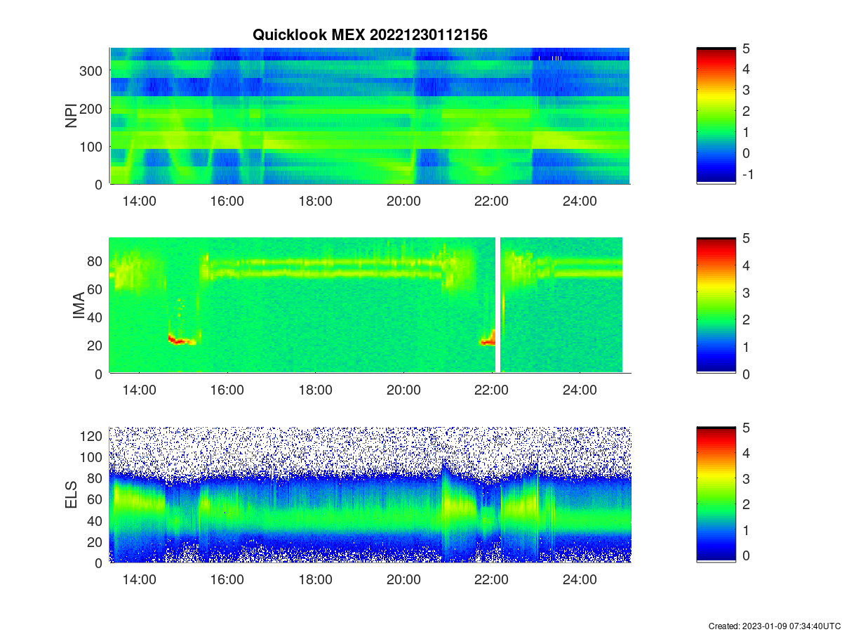This screenshot has width=842, height=632.
Task: Select the "120" y-tick on the ELS axis
Action: tap(92, 436)
